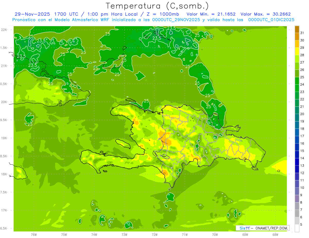This screenshot has height=238, width=309.
Task: Click the "20" colorbar scale label
Action: pos(302,114)
